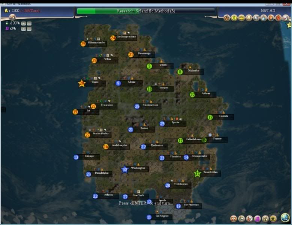Decrease the culture rate with minus
This screenshot has width=292, height=225.
29,29
